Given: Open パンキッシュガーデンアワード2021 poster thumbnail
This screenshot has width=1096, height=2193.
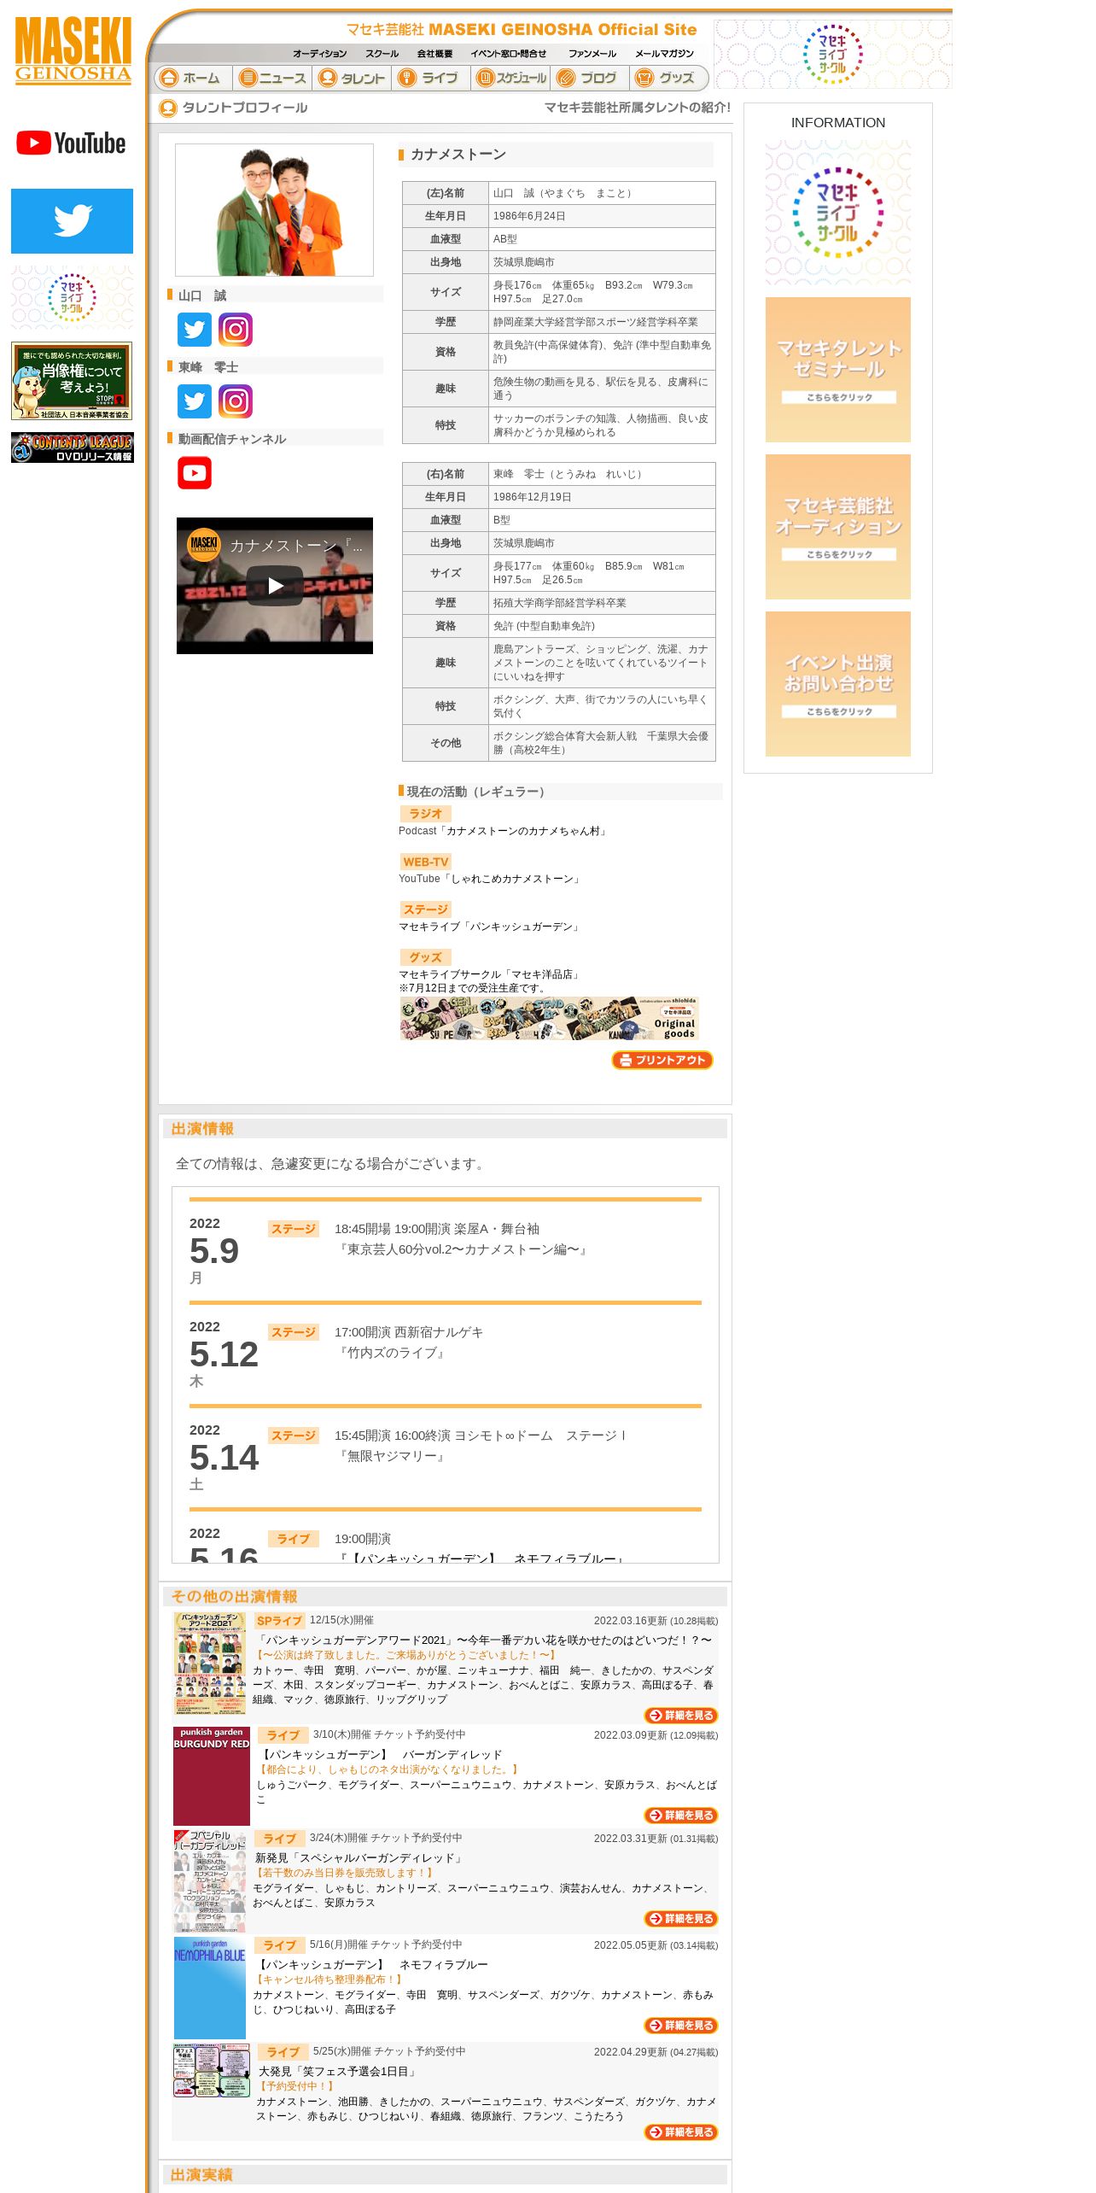Looking at the screenshot, I should pos(211,1664).
